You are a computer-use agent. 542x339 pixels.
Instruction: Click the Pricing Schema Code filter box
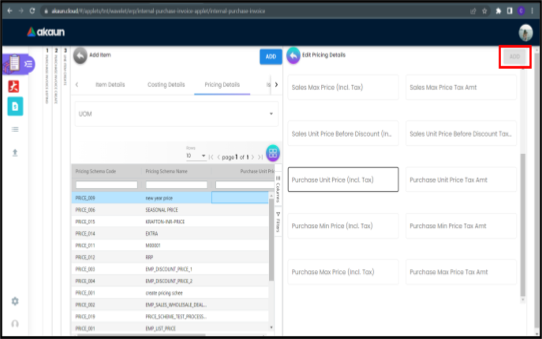point(107,185)
